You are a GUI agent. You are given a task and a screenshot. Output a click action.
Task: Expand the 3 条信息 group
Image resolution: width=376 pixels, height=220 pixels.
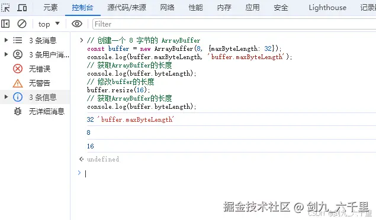(7, 97)
